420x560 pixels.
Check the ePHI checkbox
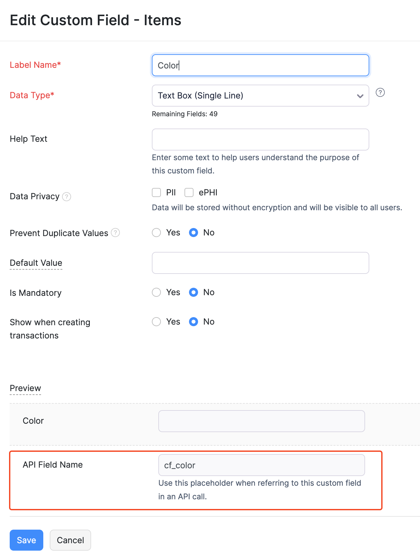click(x=189, y=192)
